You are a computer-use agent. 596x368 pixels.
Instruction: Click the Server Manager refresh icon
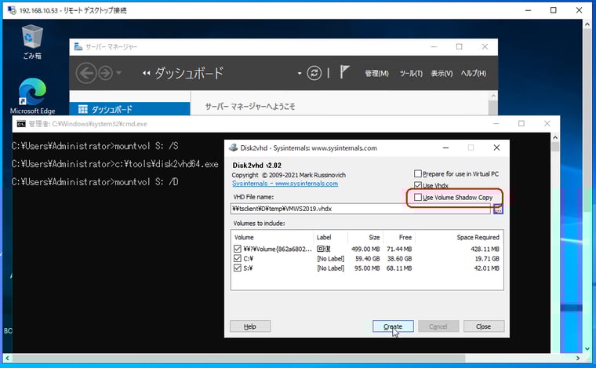pyautogui.click(x=314, y=73)
